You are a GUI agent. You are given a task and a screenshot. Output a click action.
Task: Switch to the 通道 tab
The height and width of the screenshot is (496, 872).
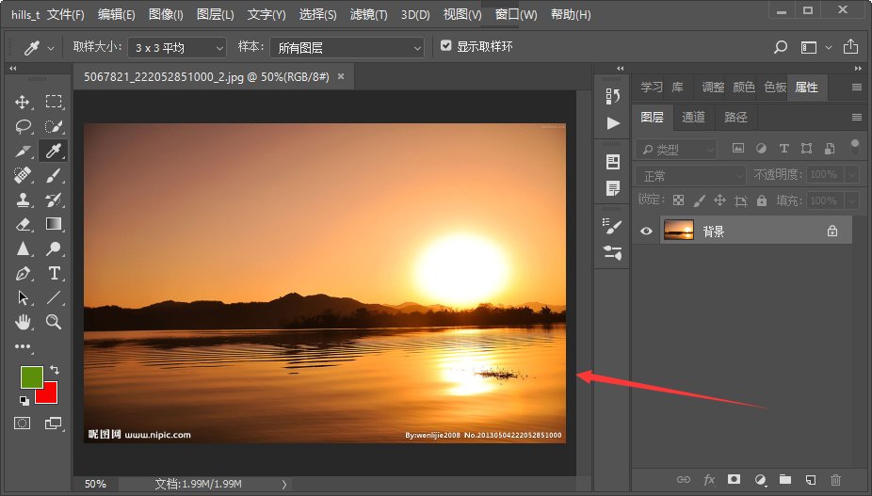click(693, 117)
